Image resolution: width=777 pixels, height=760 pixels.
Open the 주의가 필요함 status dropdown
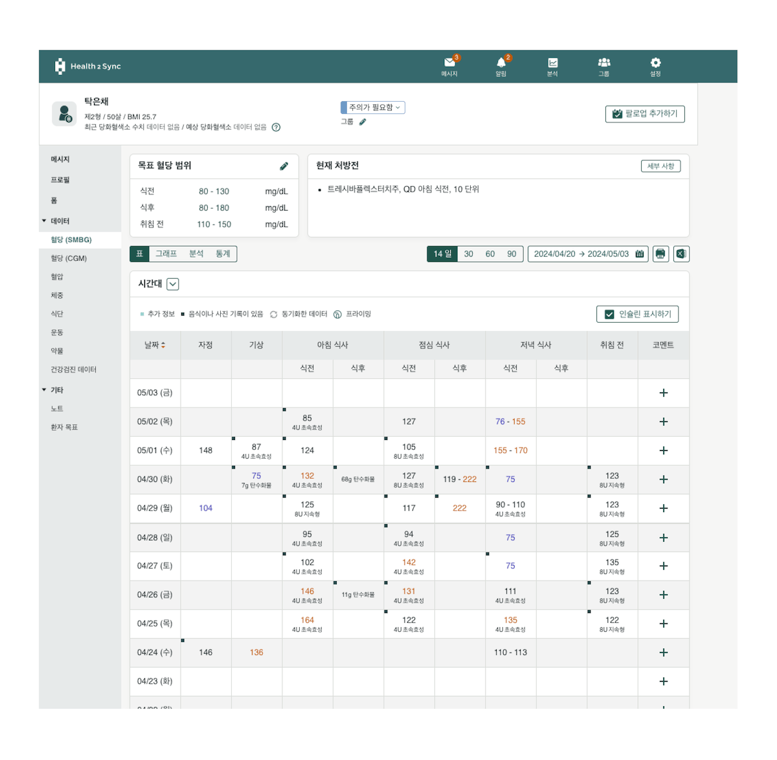tap(374, 108)
